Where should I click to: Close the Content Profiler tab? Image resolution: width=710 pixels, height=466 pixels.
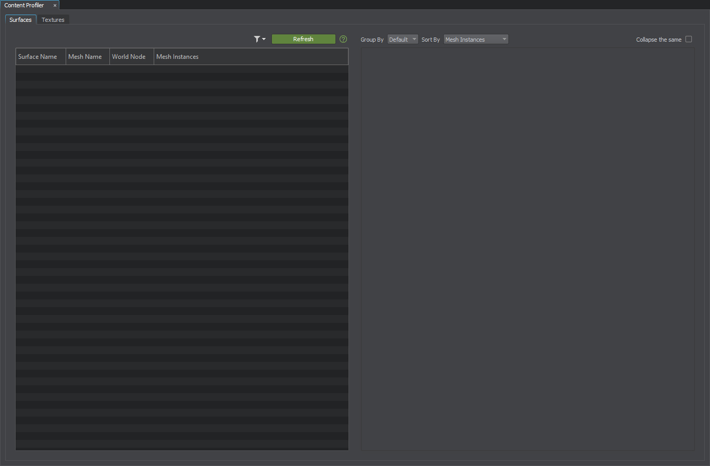click(x=55, y=5)
